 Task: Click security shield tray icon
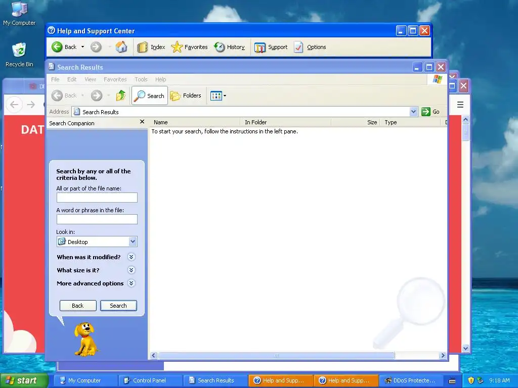471,380
